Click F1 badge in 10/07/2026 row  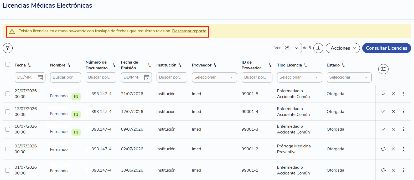point(76,132)
